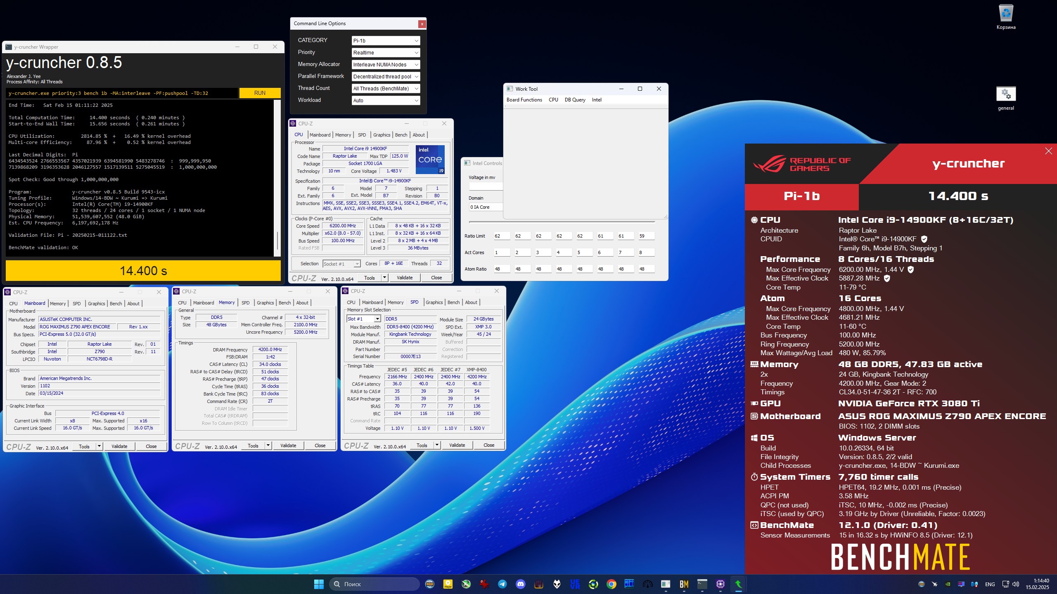Close the BenchMate result panel with X

click(1048, 151)
